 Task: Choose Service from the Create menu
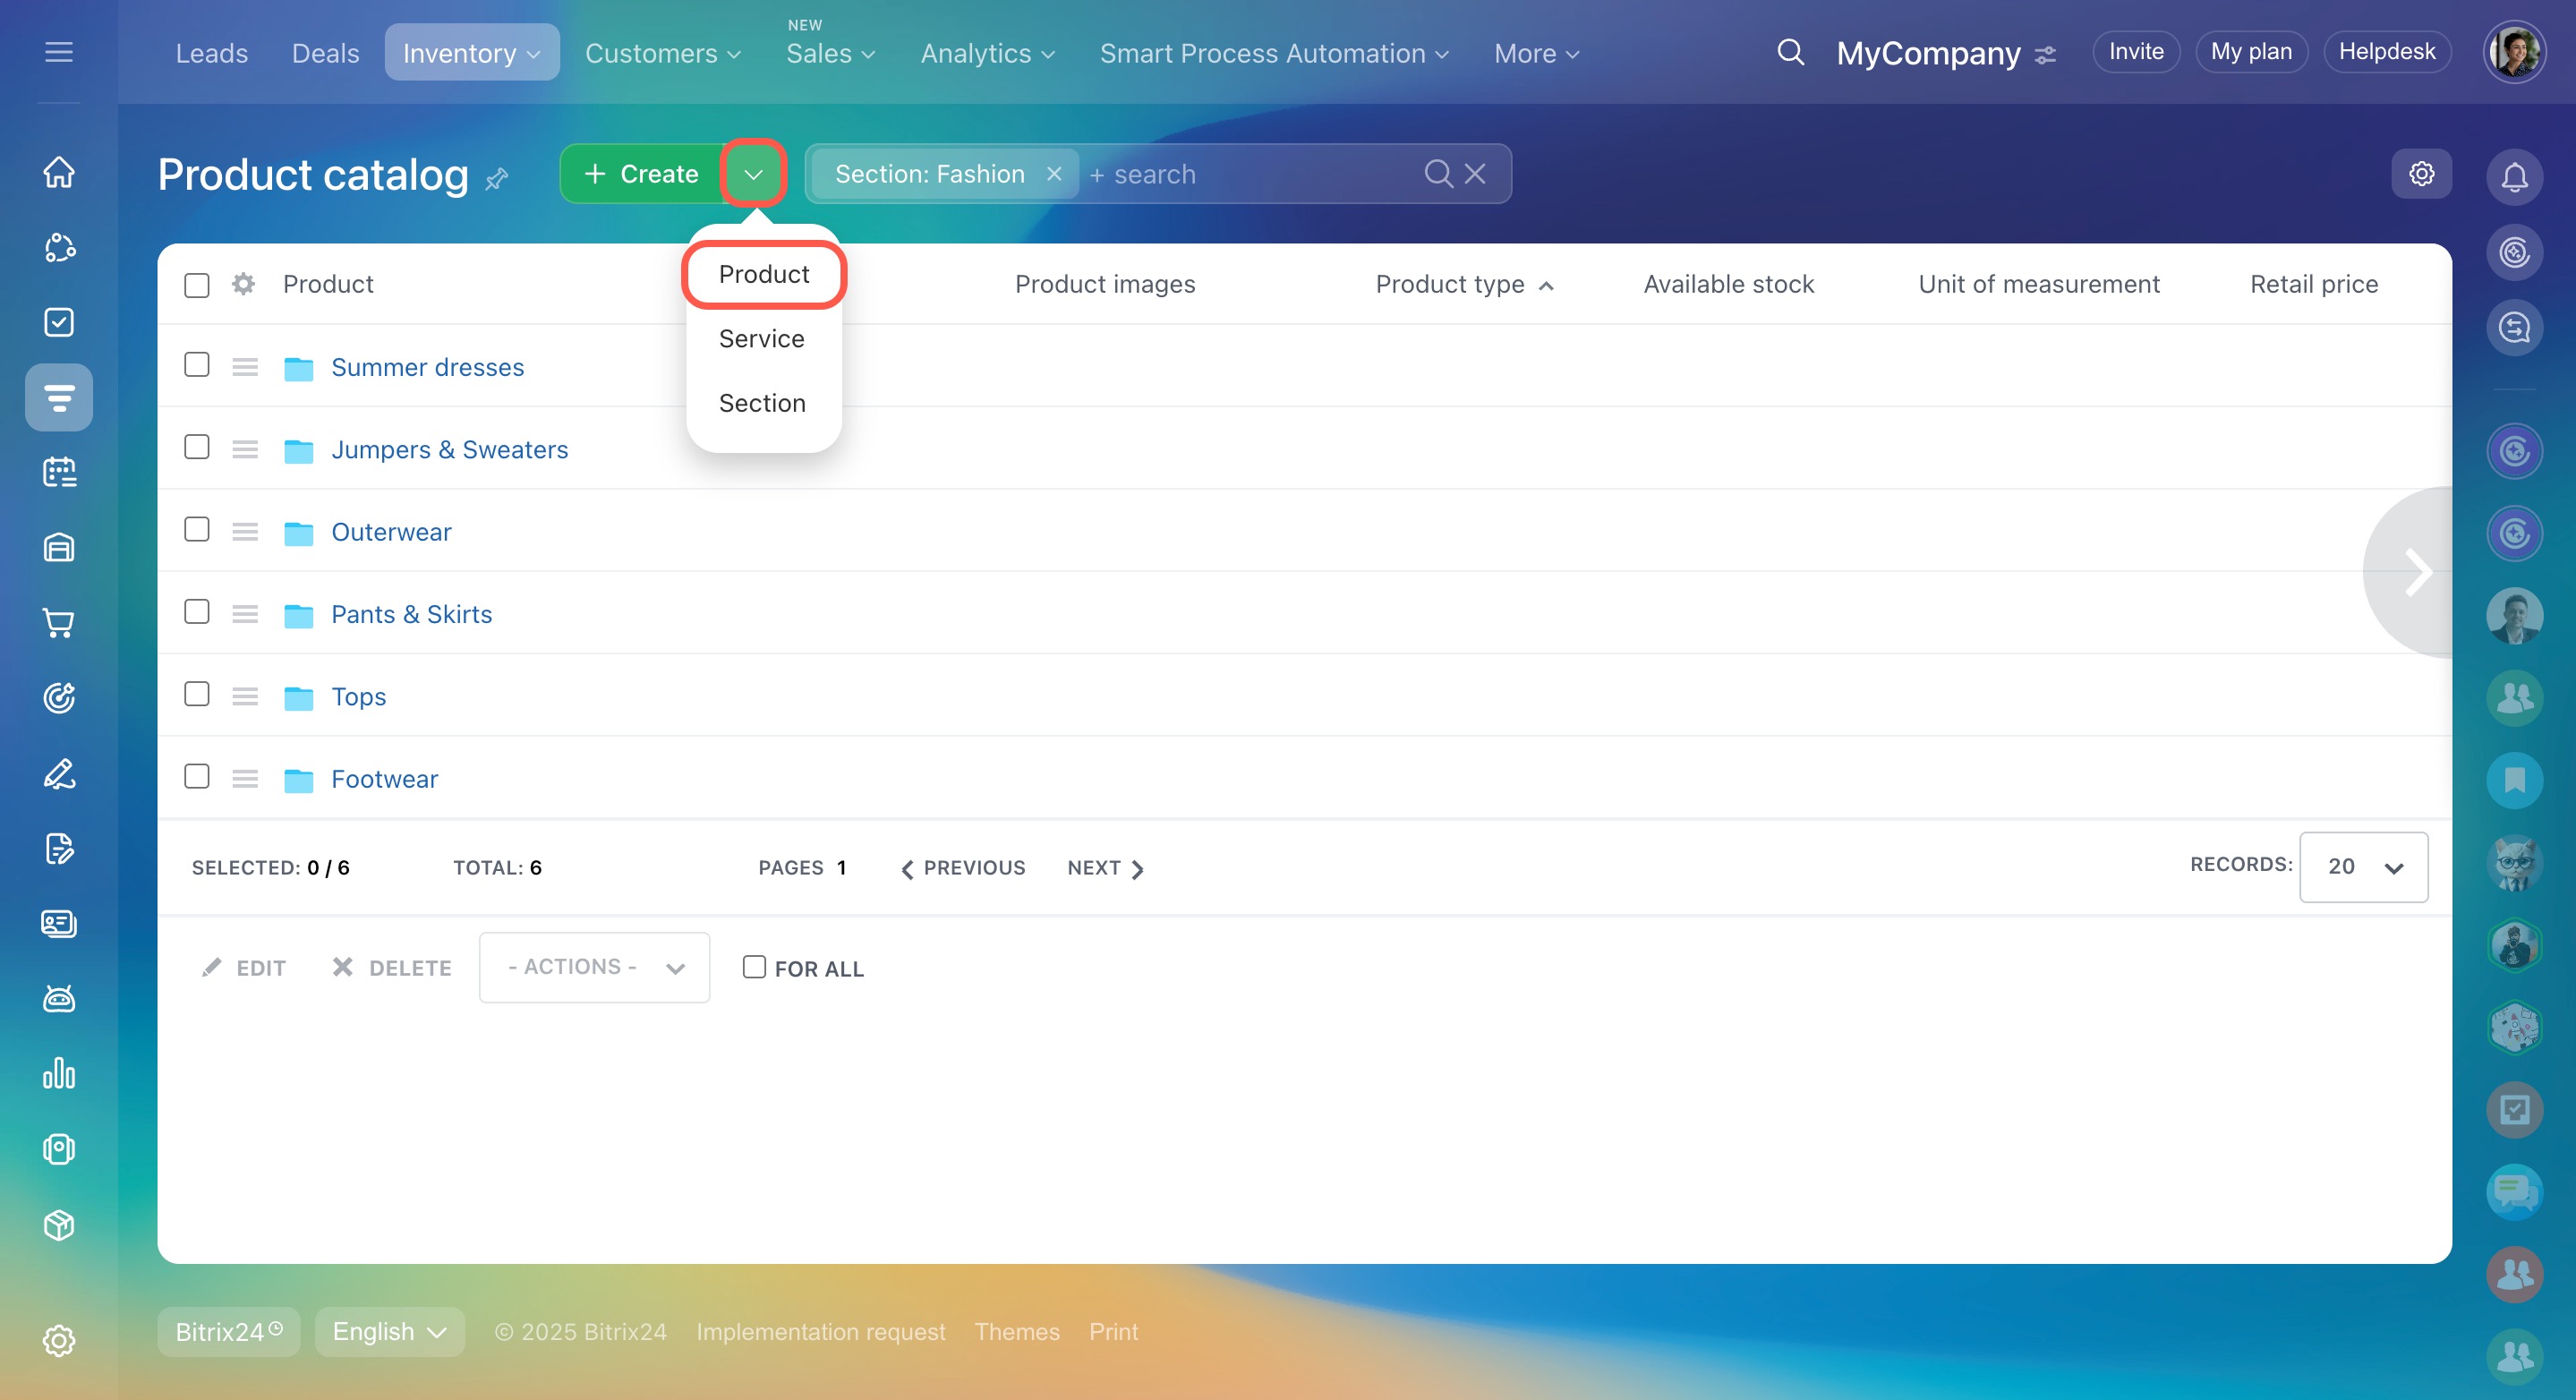click(761, 339)
